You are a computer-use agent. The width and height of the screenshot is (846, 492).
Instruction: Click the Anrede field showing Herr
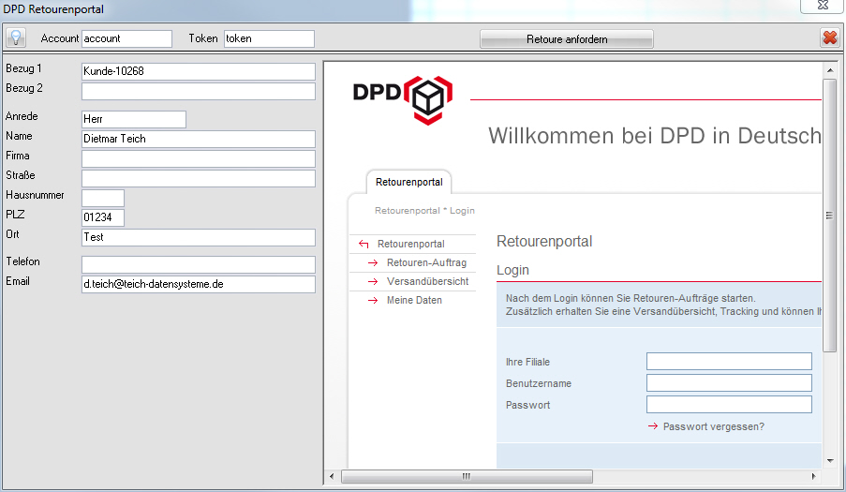pos(134,119)
